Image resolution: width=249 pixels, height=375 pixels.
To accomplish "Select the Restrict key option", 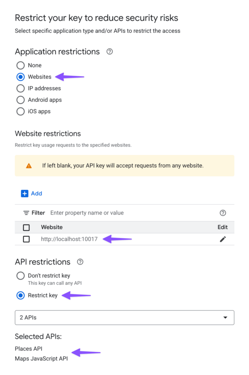I will click(21, 295).
